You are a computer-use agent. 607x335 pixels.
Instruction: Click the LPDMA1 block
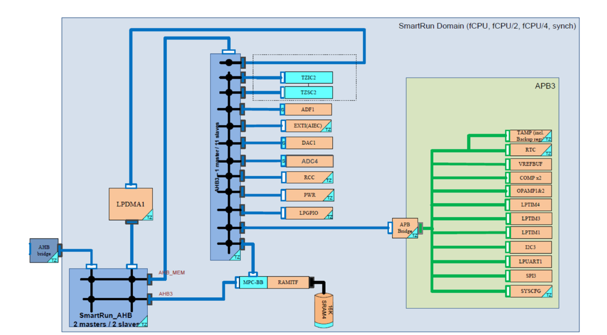(x=130, y=204)
